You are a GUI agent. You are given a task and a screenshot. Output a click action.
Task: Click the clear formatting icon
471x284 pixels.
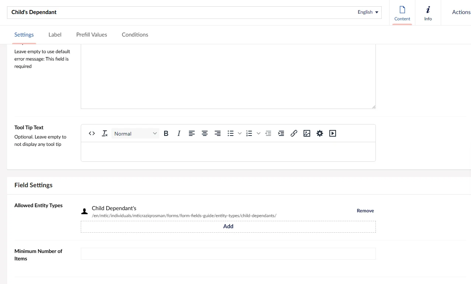click(x=105, y=133)
